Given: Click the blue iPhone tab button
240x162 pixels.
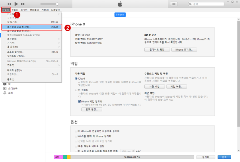Looking at the screenshot, I should click(120, 15).
